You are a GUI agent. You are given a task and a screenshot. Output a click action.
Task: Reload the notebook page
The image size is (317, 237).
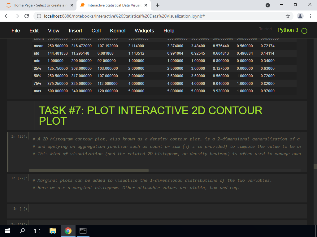pyautogui.click(x=27, y=16)
